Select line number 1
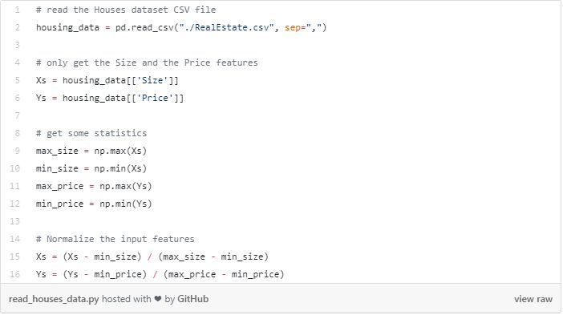This screenshot has height=315, width=563. coord(17,10)
